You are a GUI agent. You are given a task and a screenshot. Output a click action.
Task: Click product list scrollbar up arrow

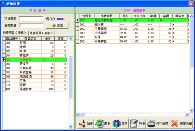[71, 39]
